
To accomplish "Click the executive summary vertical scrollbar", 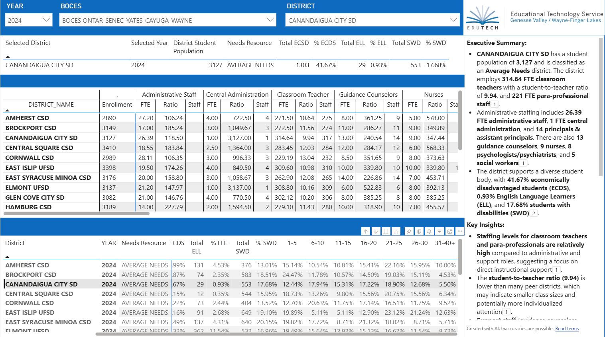I will coord(601,107).
